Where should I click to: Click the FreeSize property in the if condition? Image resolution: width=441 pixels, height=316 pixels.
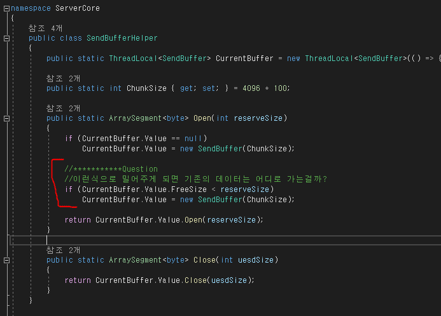pos(189,189)
